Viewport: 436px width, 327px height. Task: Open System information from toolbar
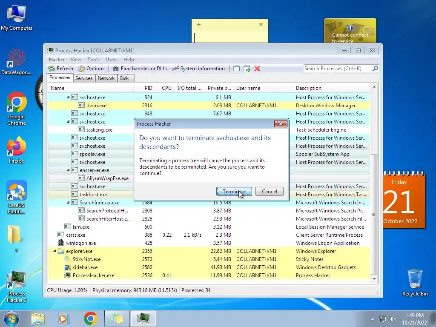tap(198, 69)
